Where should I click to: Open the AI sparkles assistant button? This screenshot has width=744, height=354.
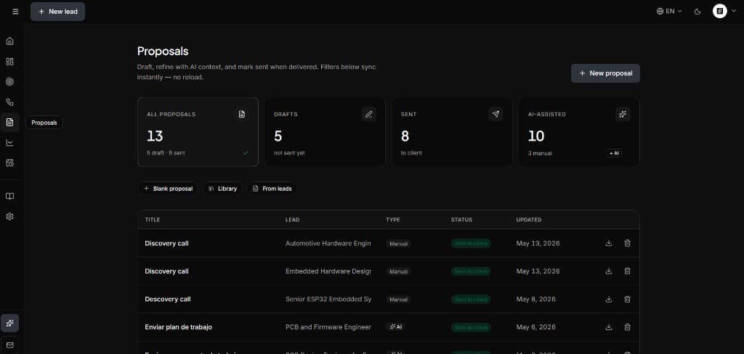click(x=9, y=324)
